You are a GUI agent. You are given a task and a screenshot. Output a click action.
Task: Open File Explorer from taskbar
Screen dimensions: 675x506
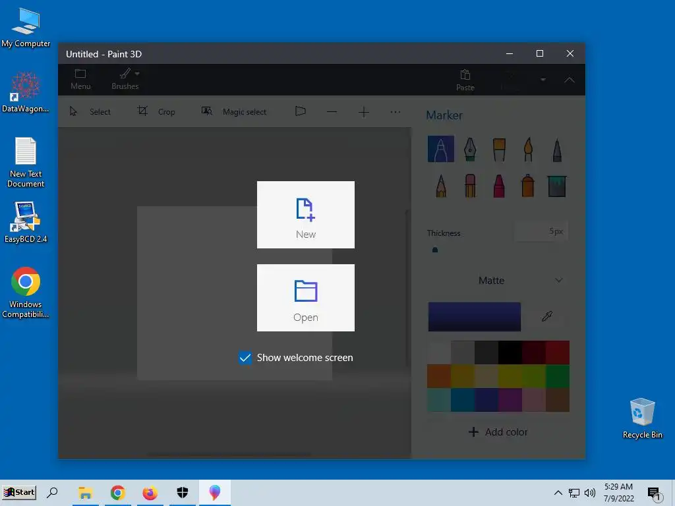click(85, 493)
